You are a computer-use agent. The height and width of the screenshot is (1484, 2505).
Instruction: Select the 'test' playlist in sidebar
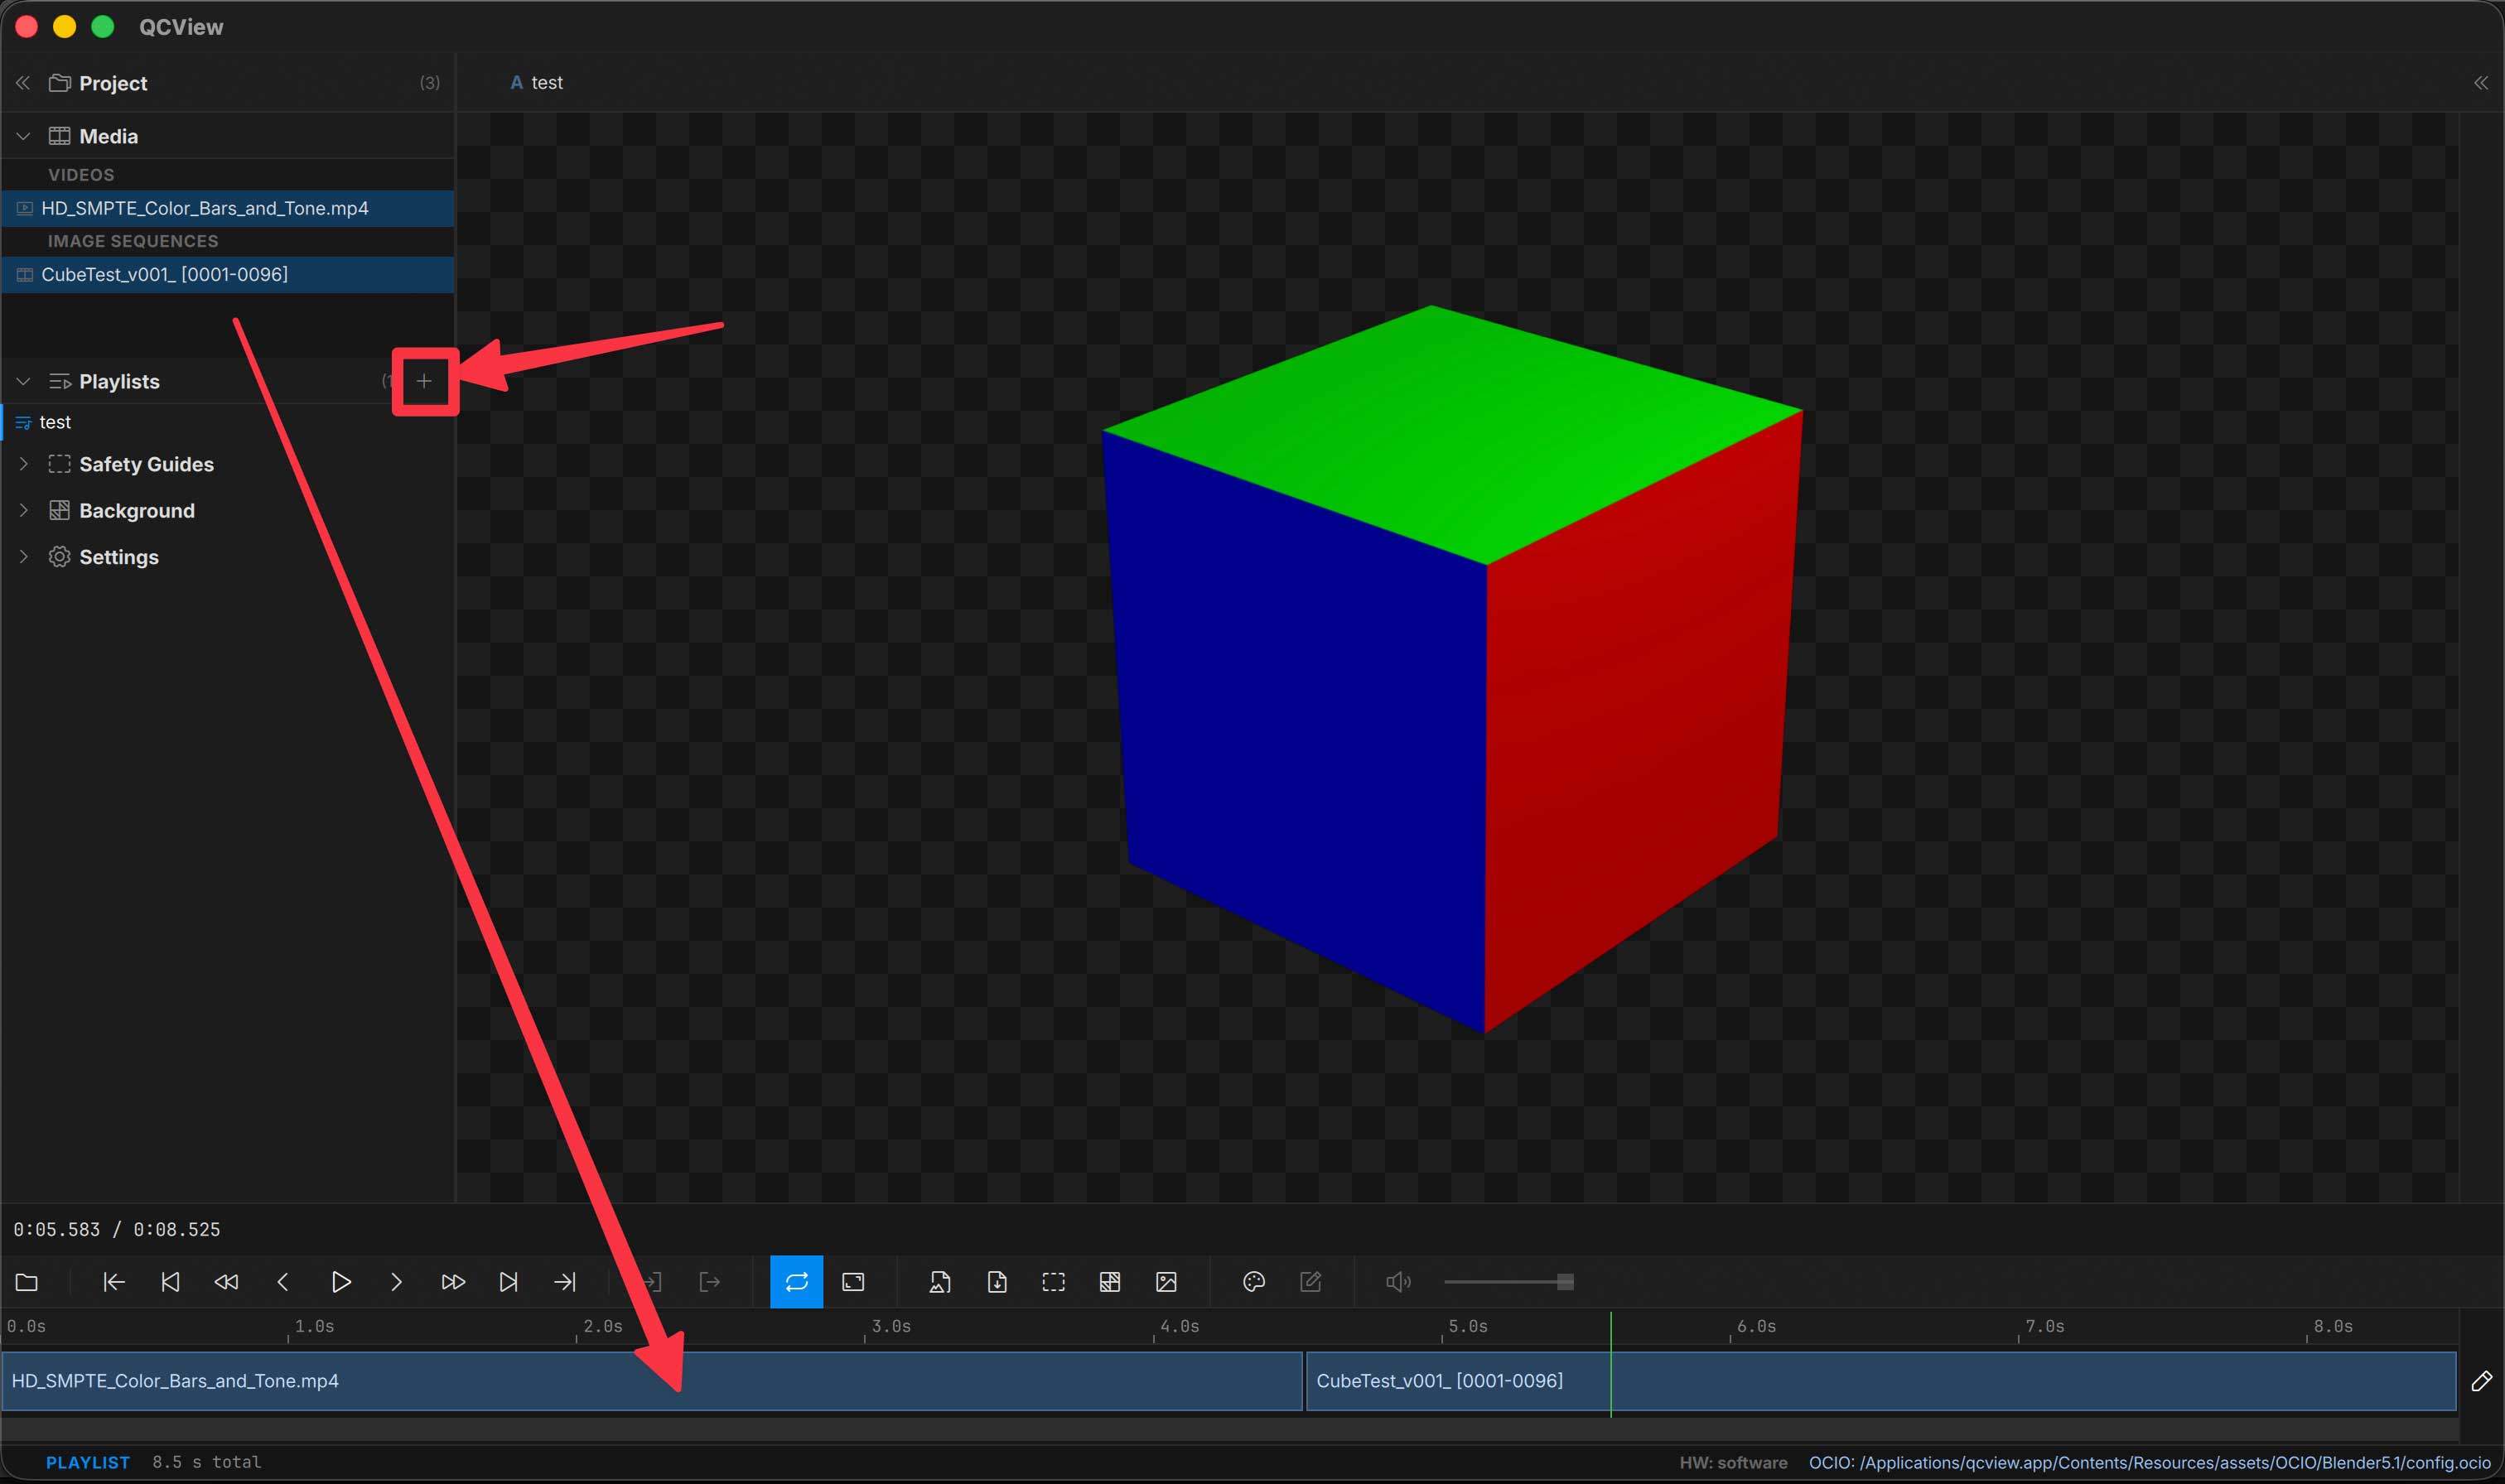(228, 422)
